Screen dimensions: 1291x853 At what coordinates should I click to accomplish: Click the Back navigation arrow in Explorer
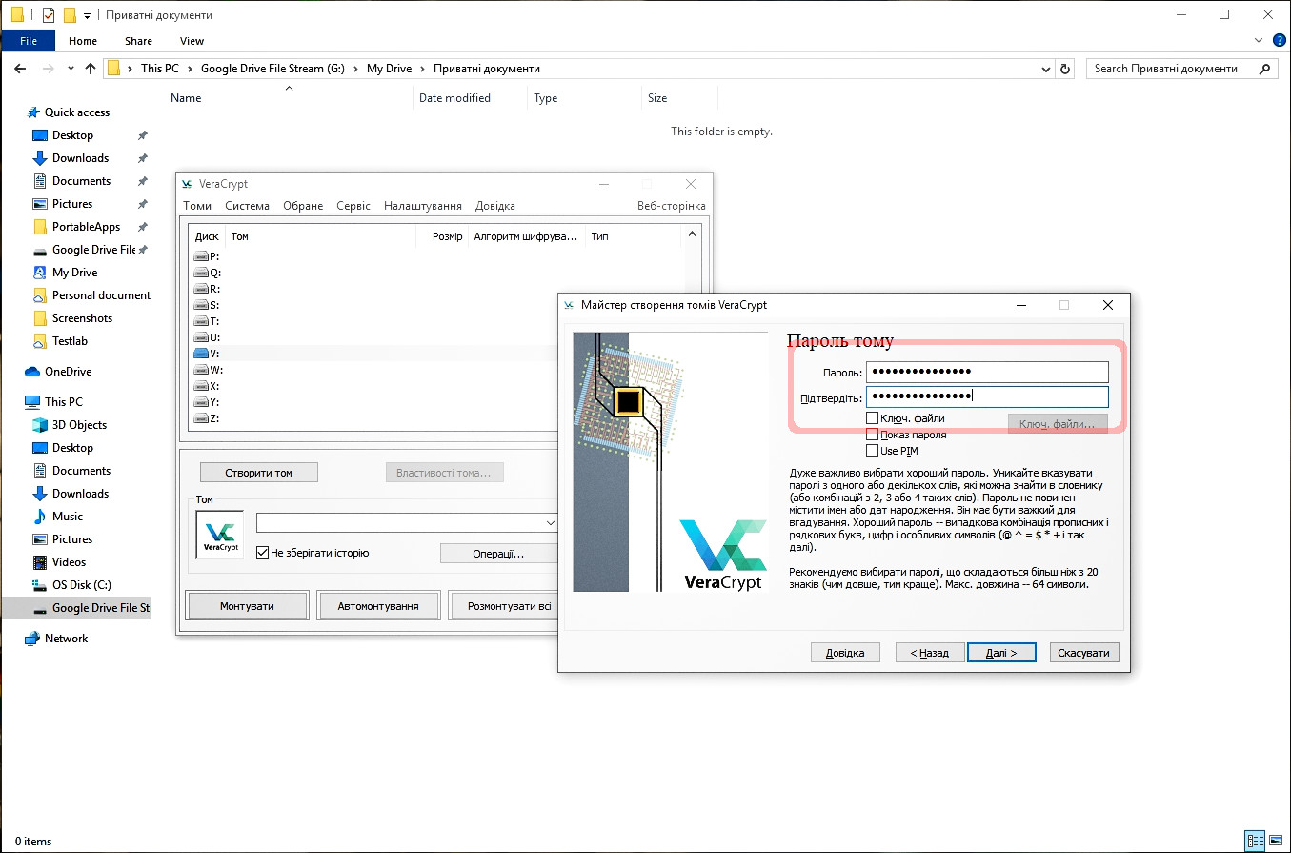(20, 69)
